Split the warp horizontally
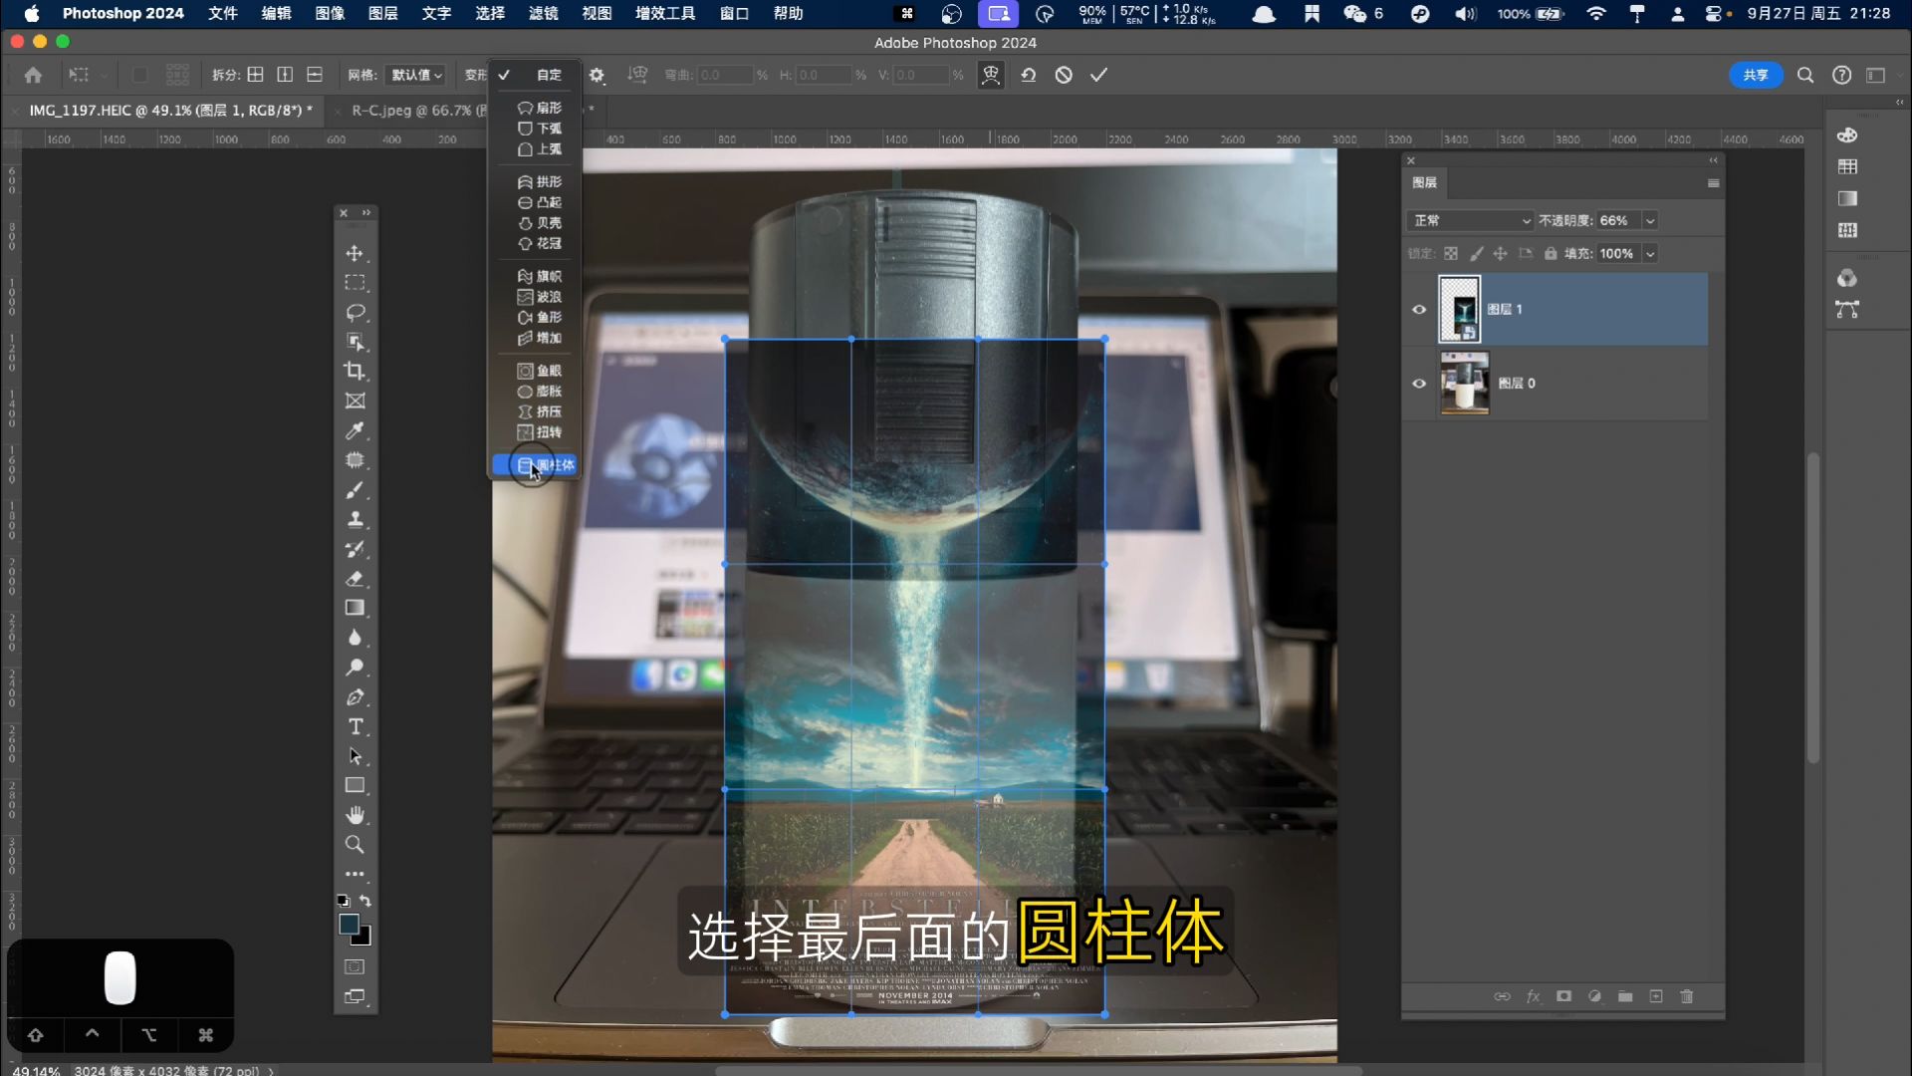The image size is (1912, 1076). [x=315, y=75]
